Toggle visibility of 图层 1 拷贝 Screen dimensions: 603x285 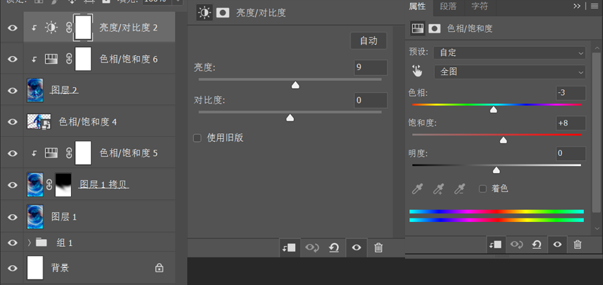13,185
